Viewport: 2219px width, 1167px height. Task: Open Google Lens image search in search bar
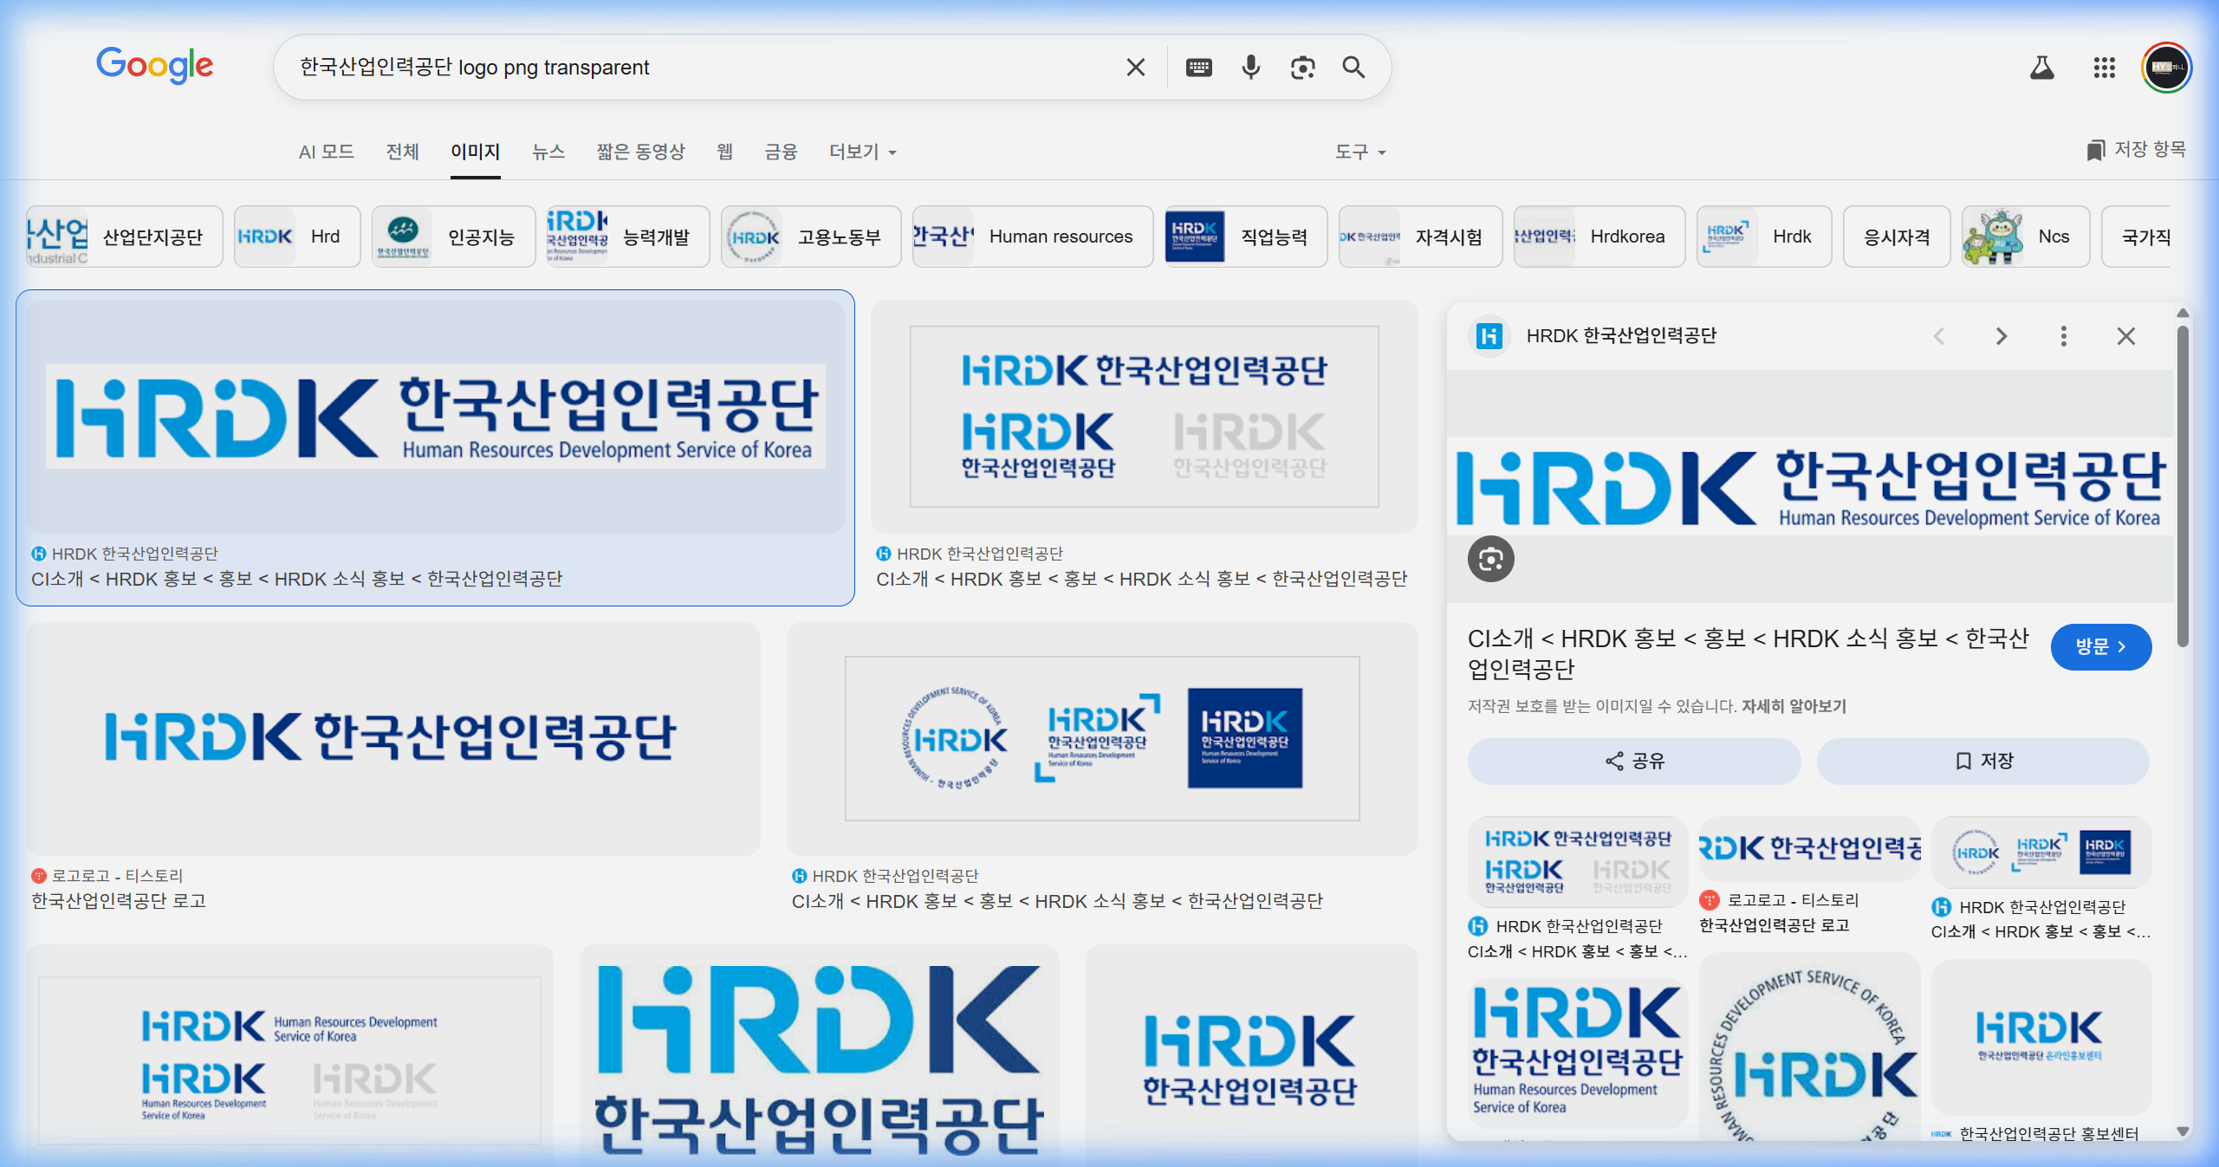1302,68
